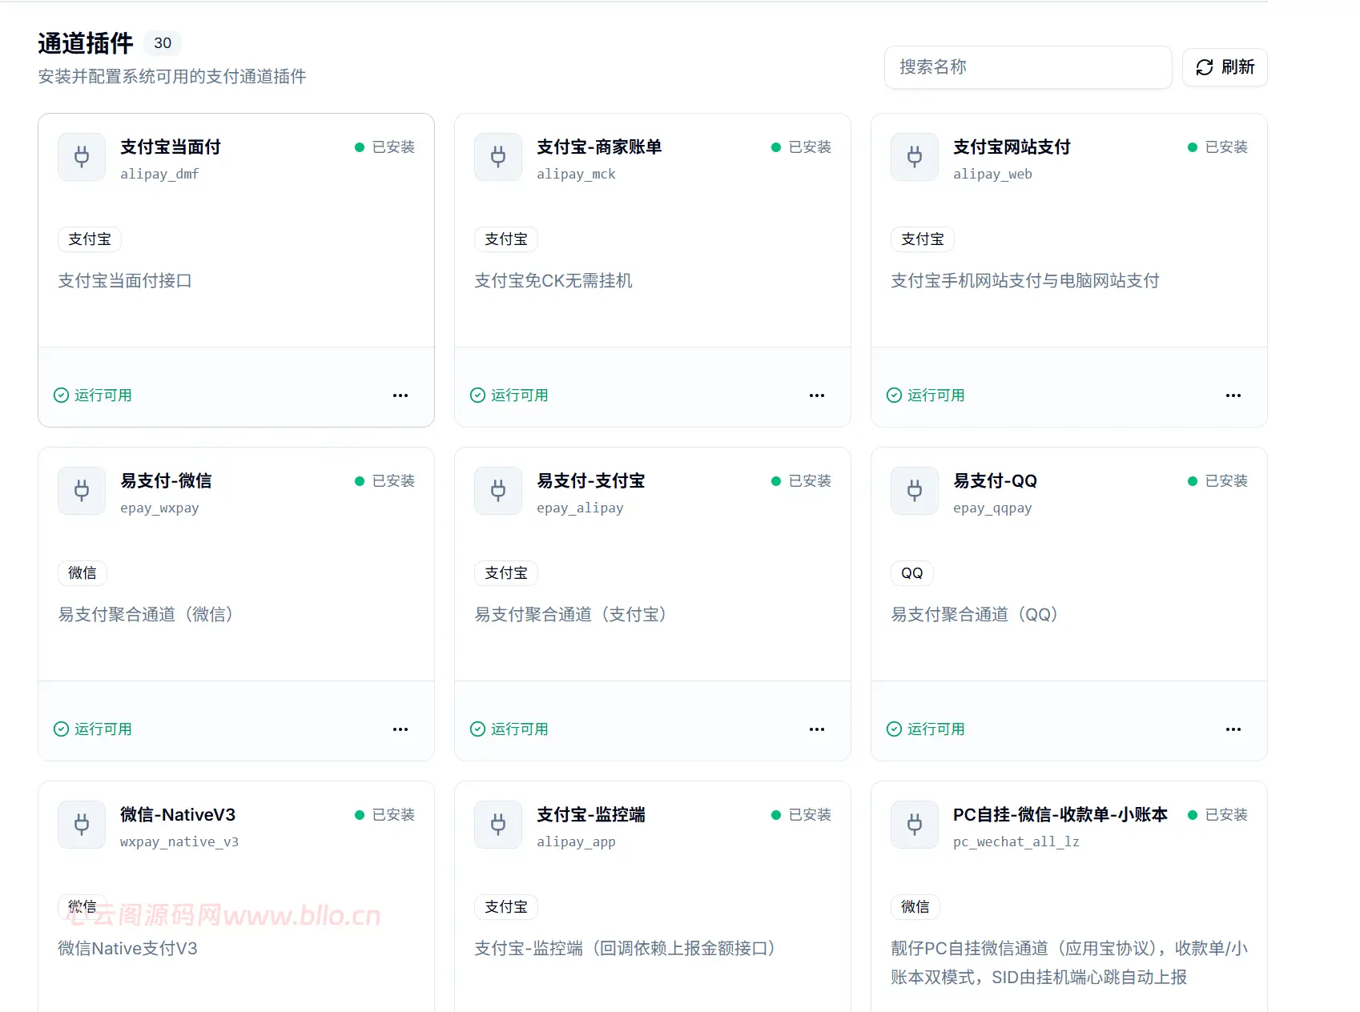Screen dimensions: 1360x1012
Task: Open the three-dot menu on 易支付-微信 card
Action: (x=400, y=729)
